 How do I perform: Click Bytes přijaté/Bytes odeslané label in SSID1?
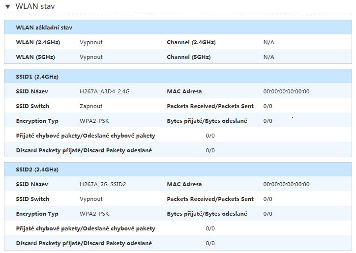point(207,121)
